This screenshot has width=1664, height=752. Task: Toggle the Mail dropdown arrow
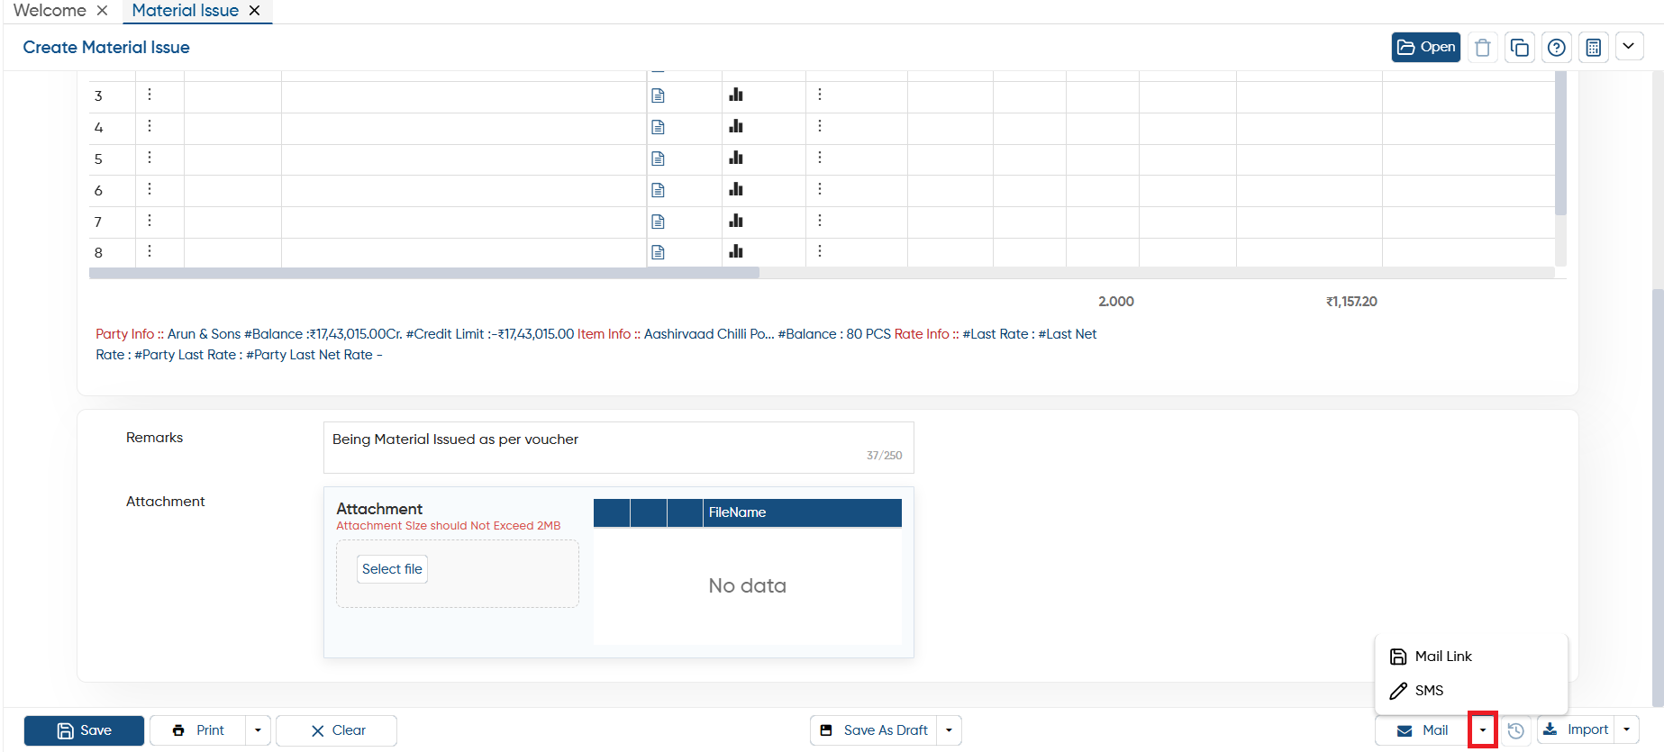(1483, 730)
